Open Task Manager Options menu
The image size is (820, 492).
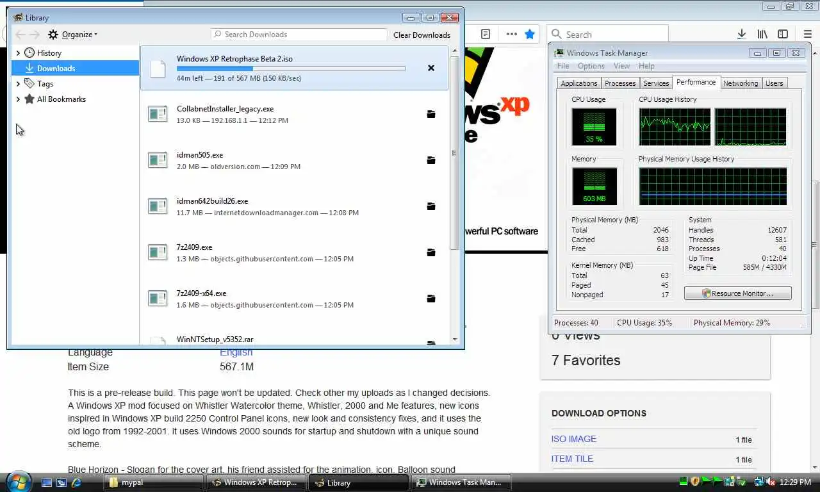coord(591,66)
